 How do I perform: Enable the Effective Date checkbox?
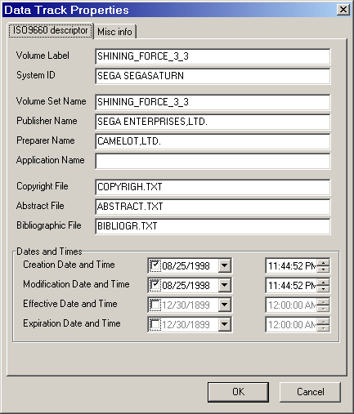(155, 305)
